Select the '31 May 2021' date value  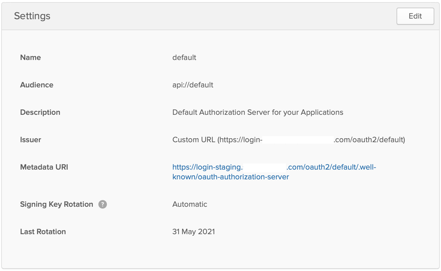(194, 232)
